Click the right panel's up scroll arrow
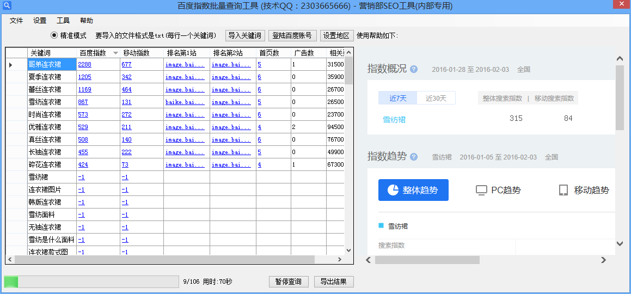The image size is (631, 294). (x=620, y=59)
